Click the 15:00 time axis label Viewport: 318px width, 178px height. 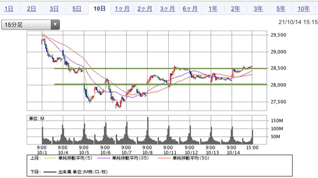click(x=252, y=147)
